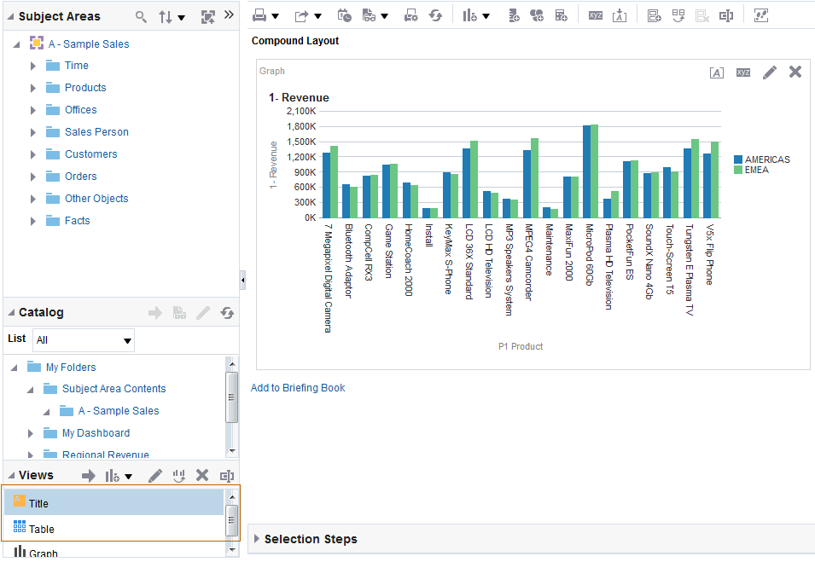Open the Catalog List dropdown showing All
Viewport: 815px width, 562px height.
point(84,340)
